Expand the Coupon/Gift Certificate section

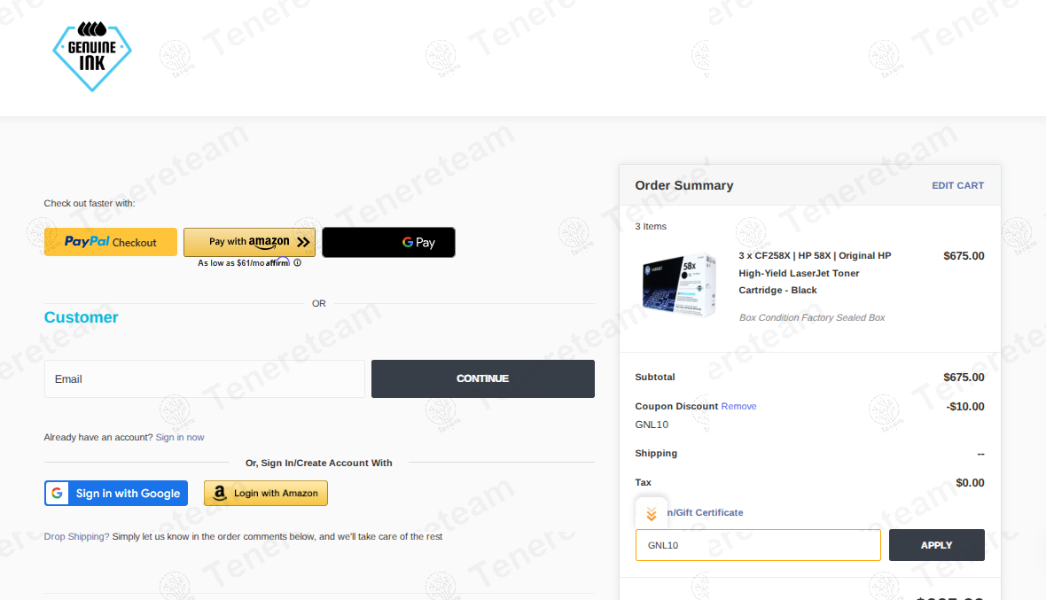(705, 512)
